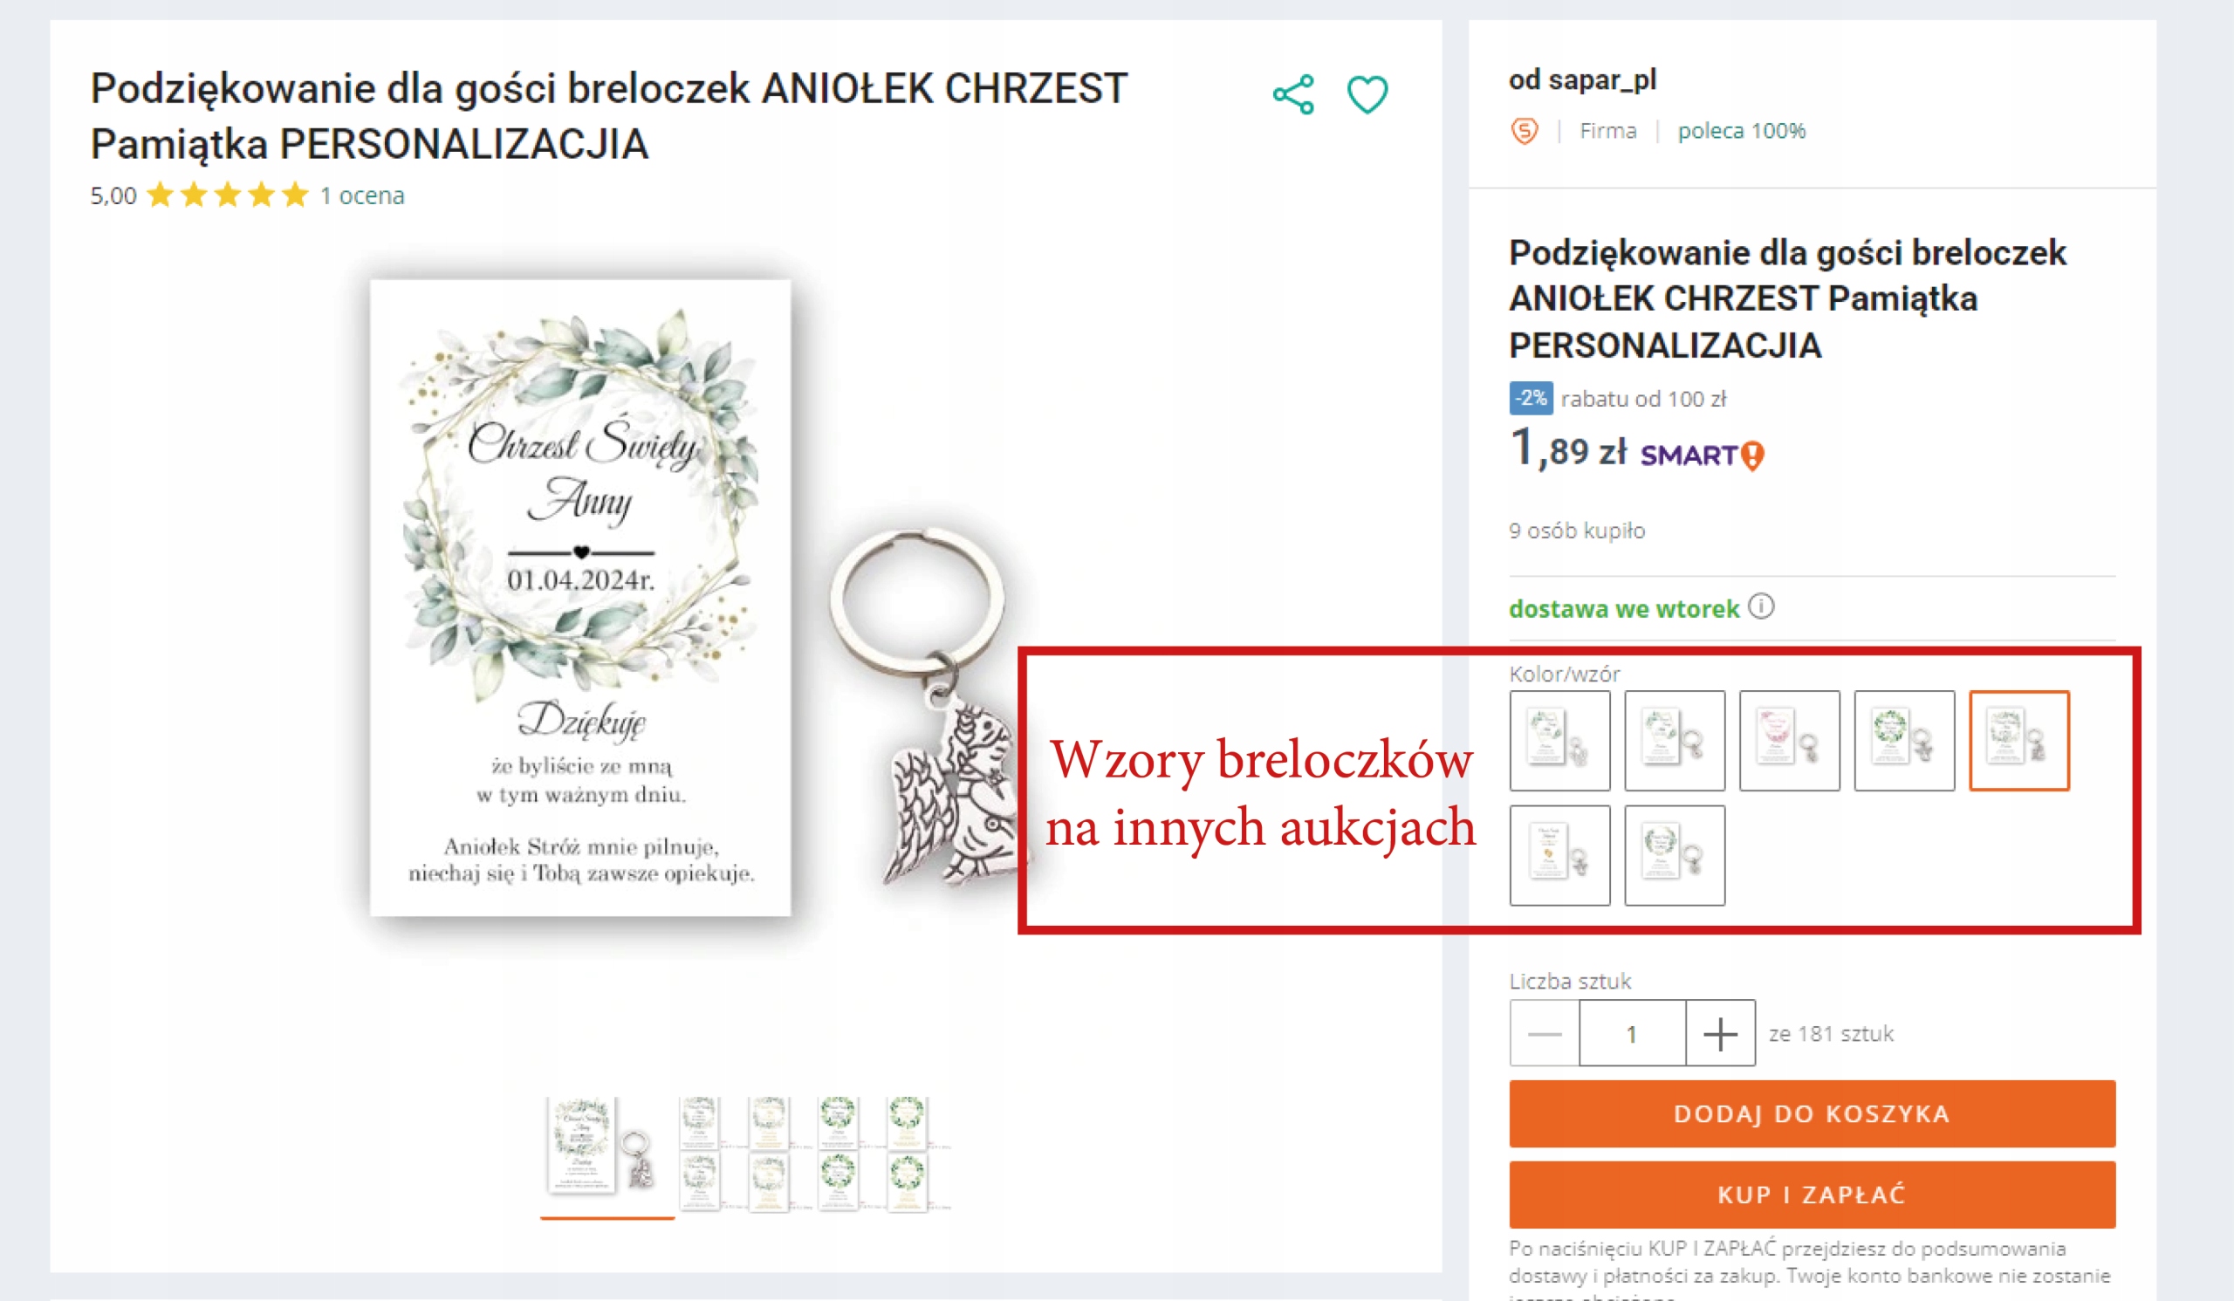Viewport: 2234px width, 1301px height.
Task: Open the 1 ocena rating link
Action: pyautogui.click(x=361, y=195)
